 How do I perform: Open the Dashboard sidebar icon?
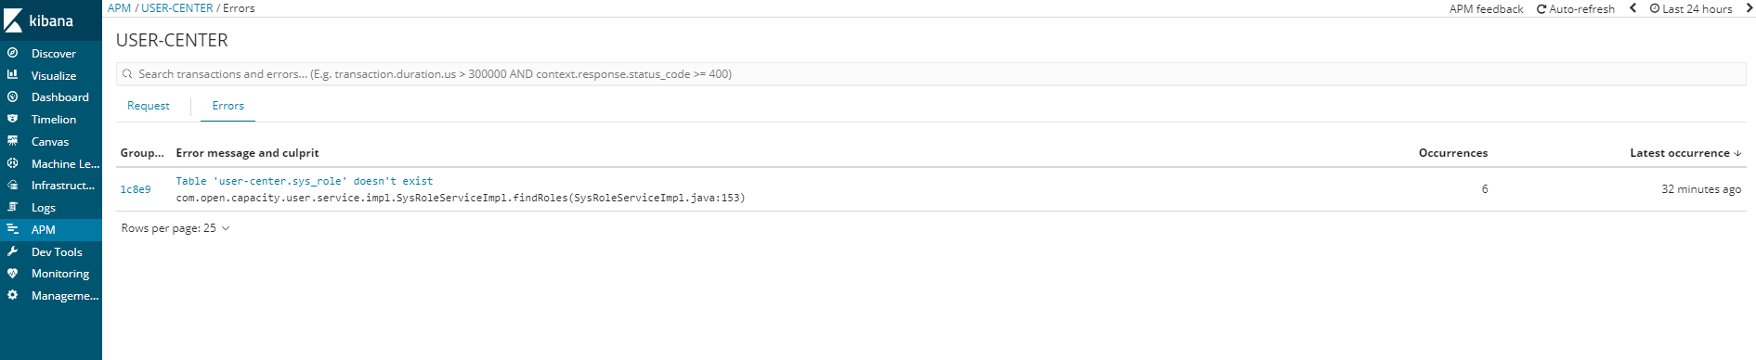click(x=12, y=96)
